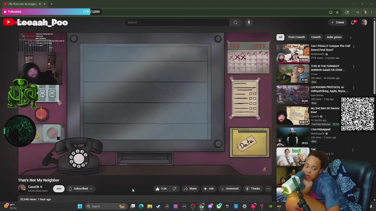Image resolution: width=376 pixels, height=211 pixels.
Task: Share the video
Action: click(190, 189)
